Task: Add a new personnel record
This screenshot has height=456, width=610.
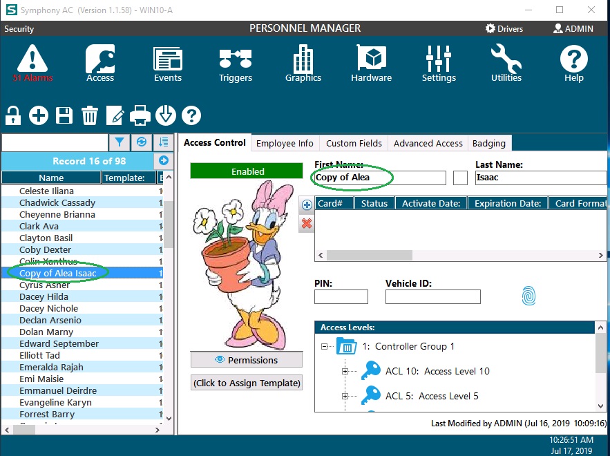Action: 39,115
